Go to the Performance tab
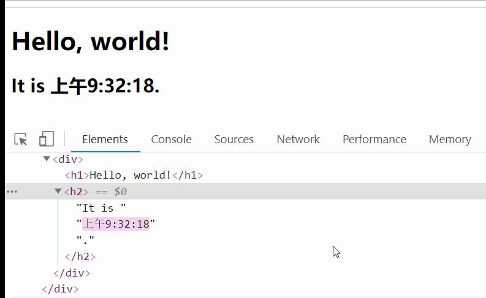 pos(374,140)
